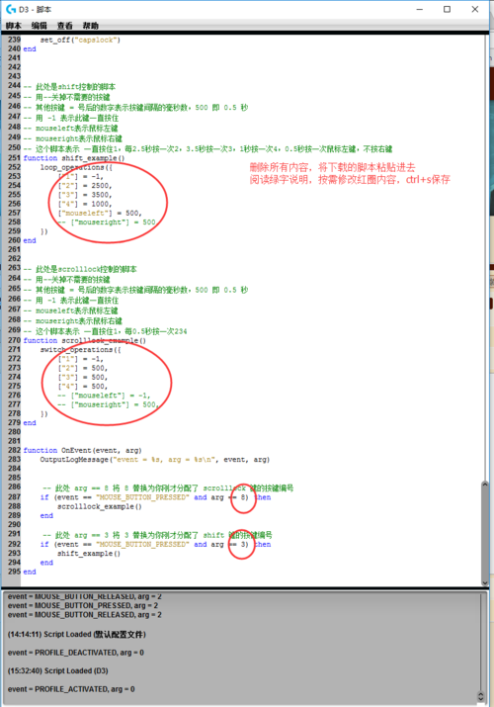This screenshot has height=707, width=494.
Task: Click ["2"] = 500 on line 273
Action: tap(83, 368)
